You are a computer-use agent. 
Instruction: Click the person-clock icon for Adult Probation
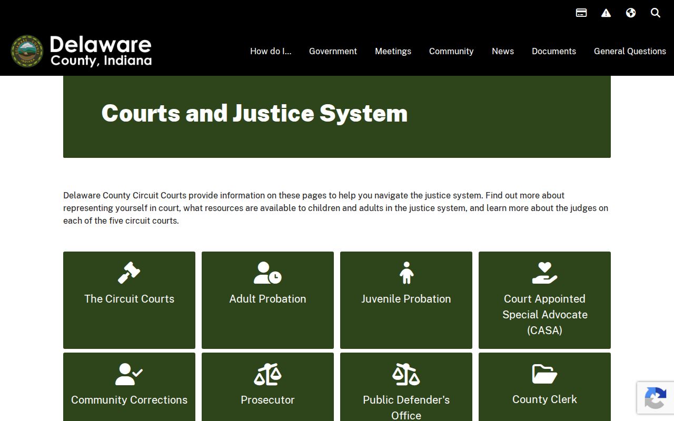[x=267, y=273]
